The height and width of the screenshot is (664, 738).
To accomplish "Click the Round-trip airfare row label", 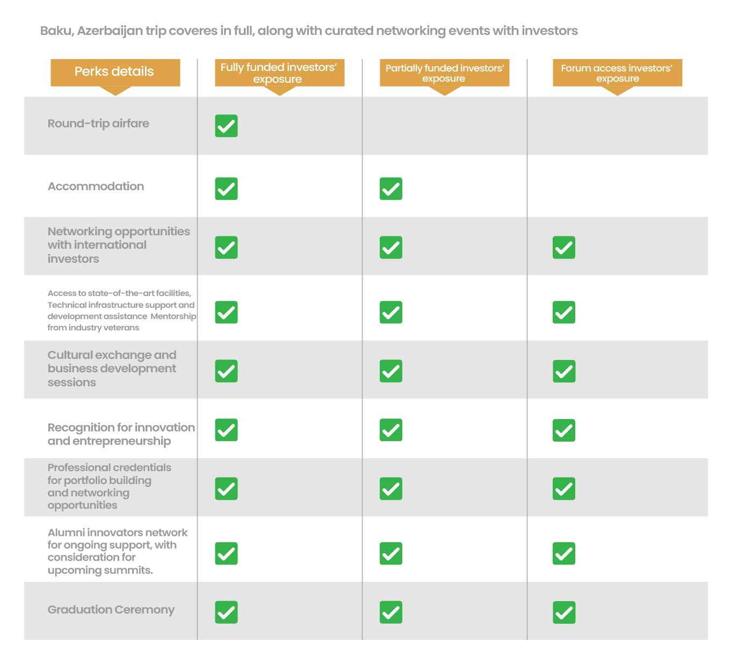I will coord(98,124).
